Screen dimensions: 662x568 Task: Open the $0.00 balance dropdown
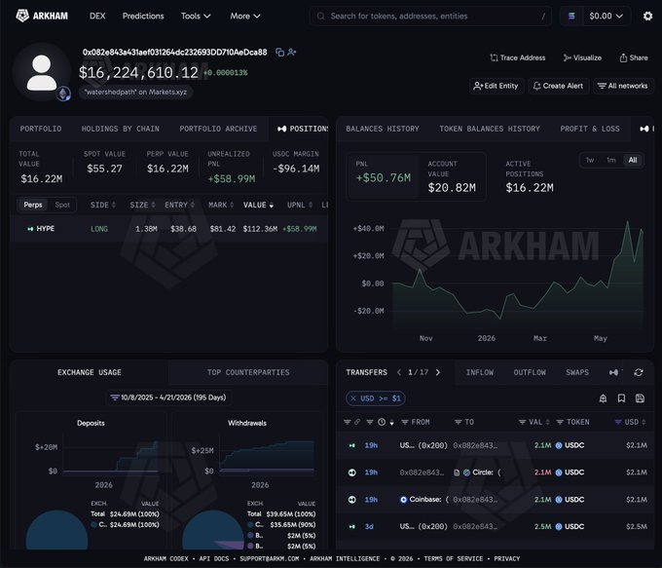(x=606, y=16)
